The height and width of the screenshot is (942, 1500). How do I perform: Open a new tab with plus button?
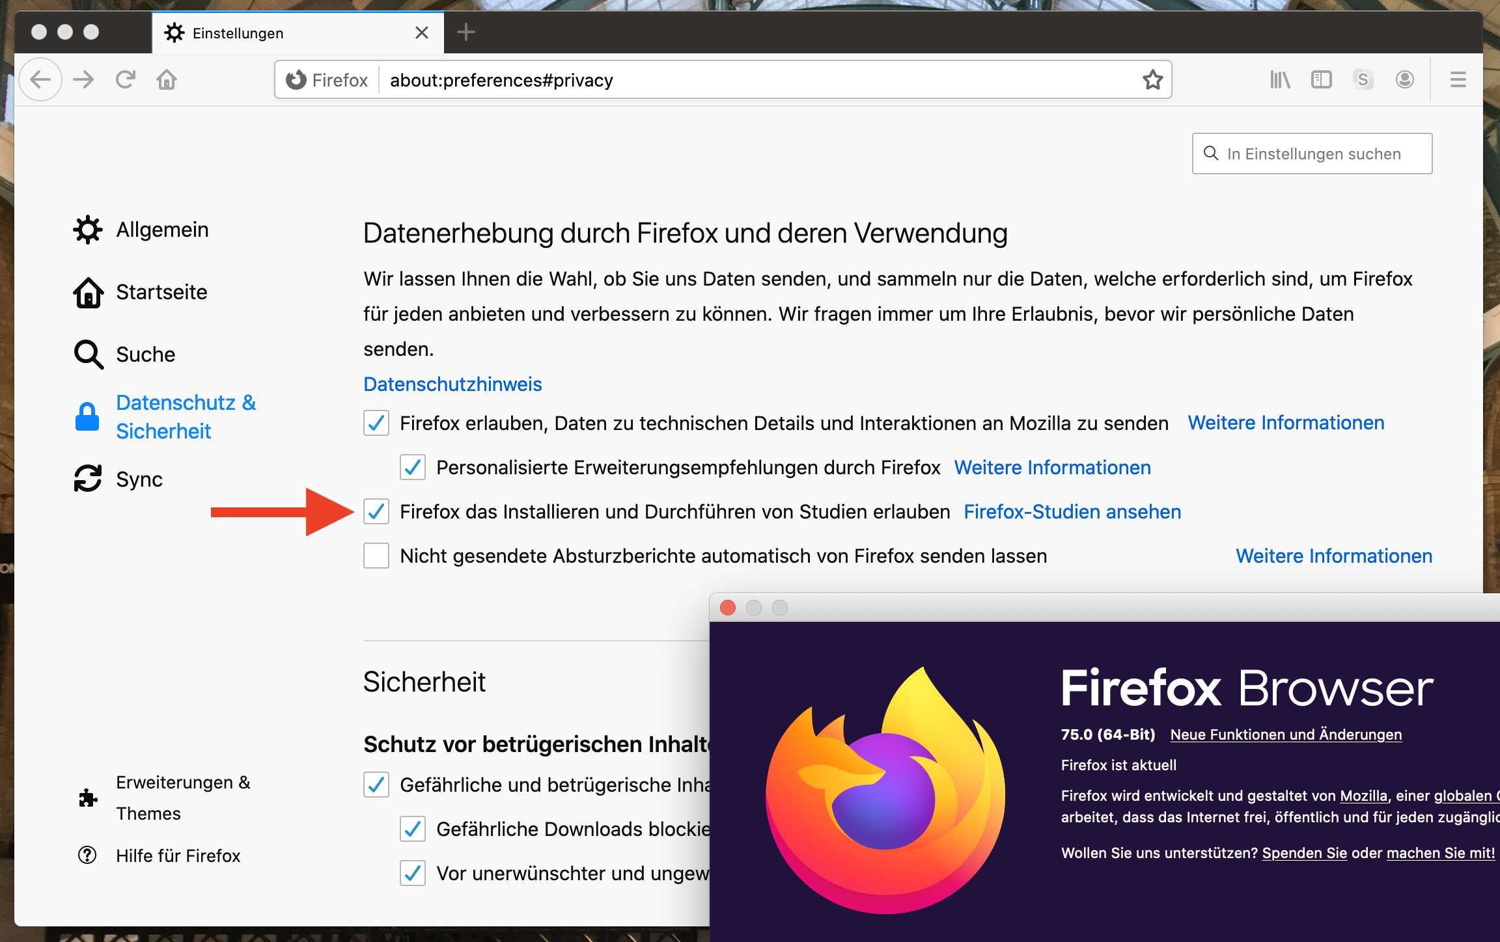(x=465, y=32)
